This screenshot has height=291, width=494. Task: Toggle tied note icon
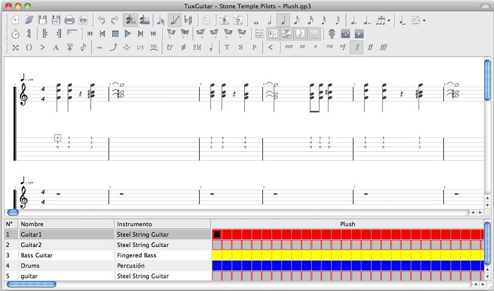point(402,20)
